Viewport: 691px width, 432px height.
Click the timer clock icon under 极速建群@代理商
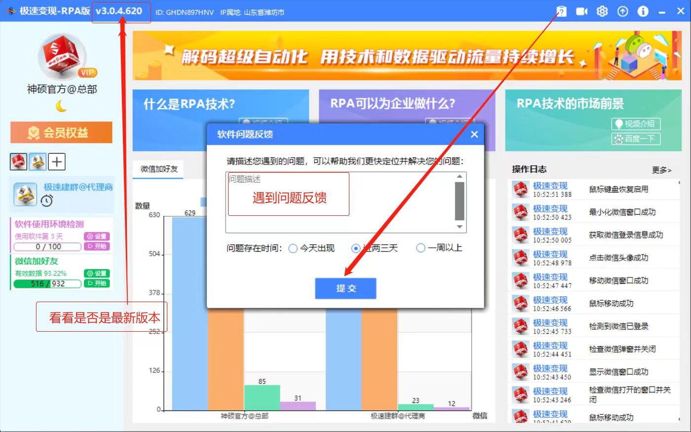pos(47,200)
